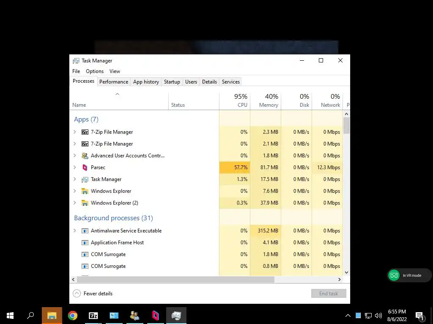
Task: Click the Advanced User Accounts Control icon
Action: click(85, 156)
